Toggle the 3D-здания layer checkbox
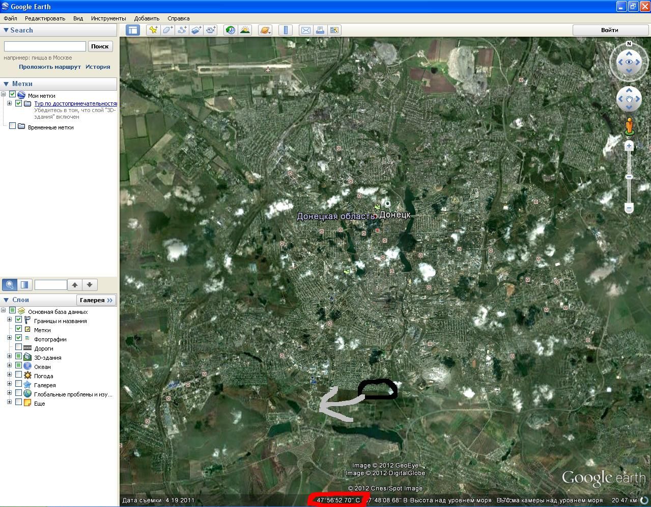 18,357
